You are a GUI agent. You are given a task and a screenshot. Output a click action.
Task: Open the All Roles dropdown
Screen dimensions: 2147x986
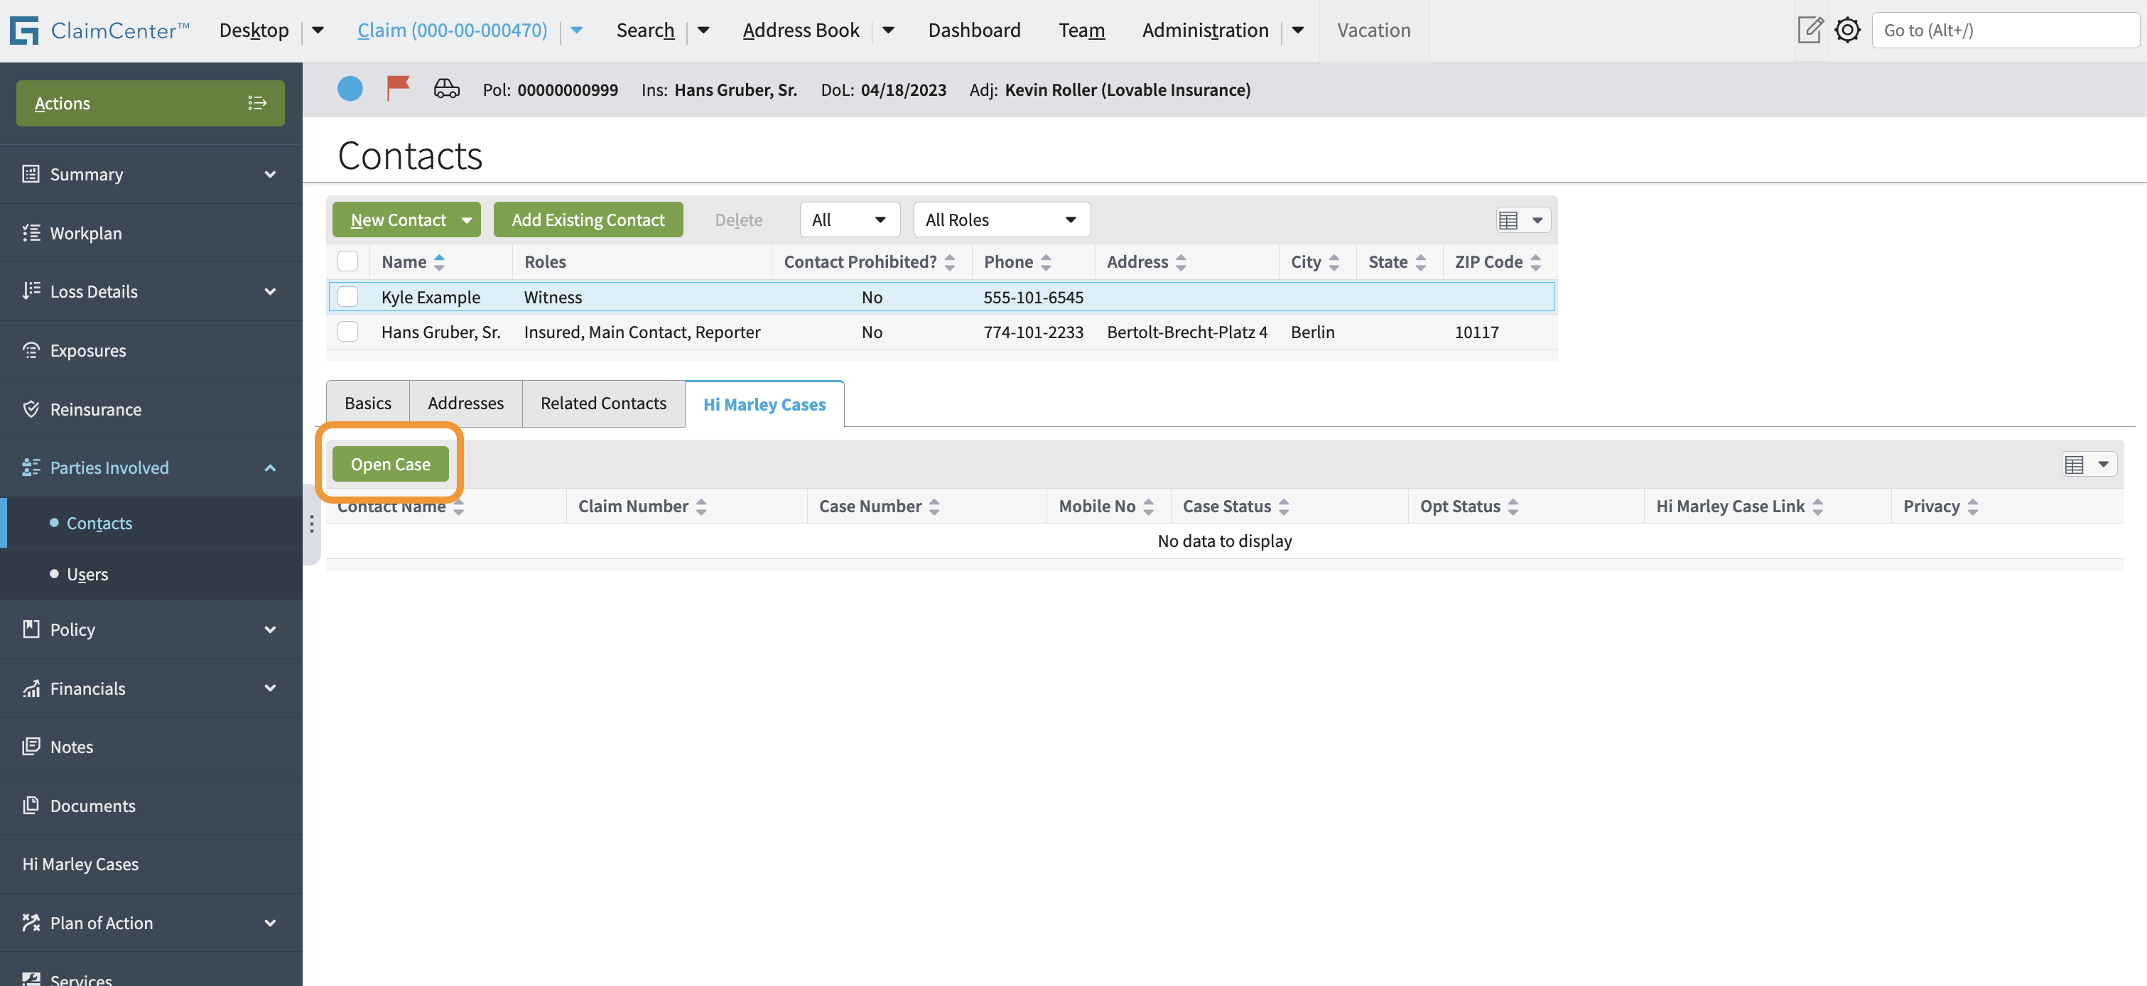(x=1001, y=220)
